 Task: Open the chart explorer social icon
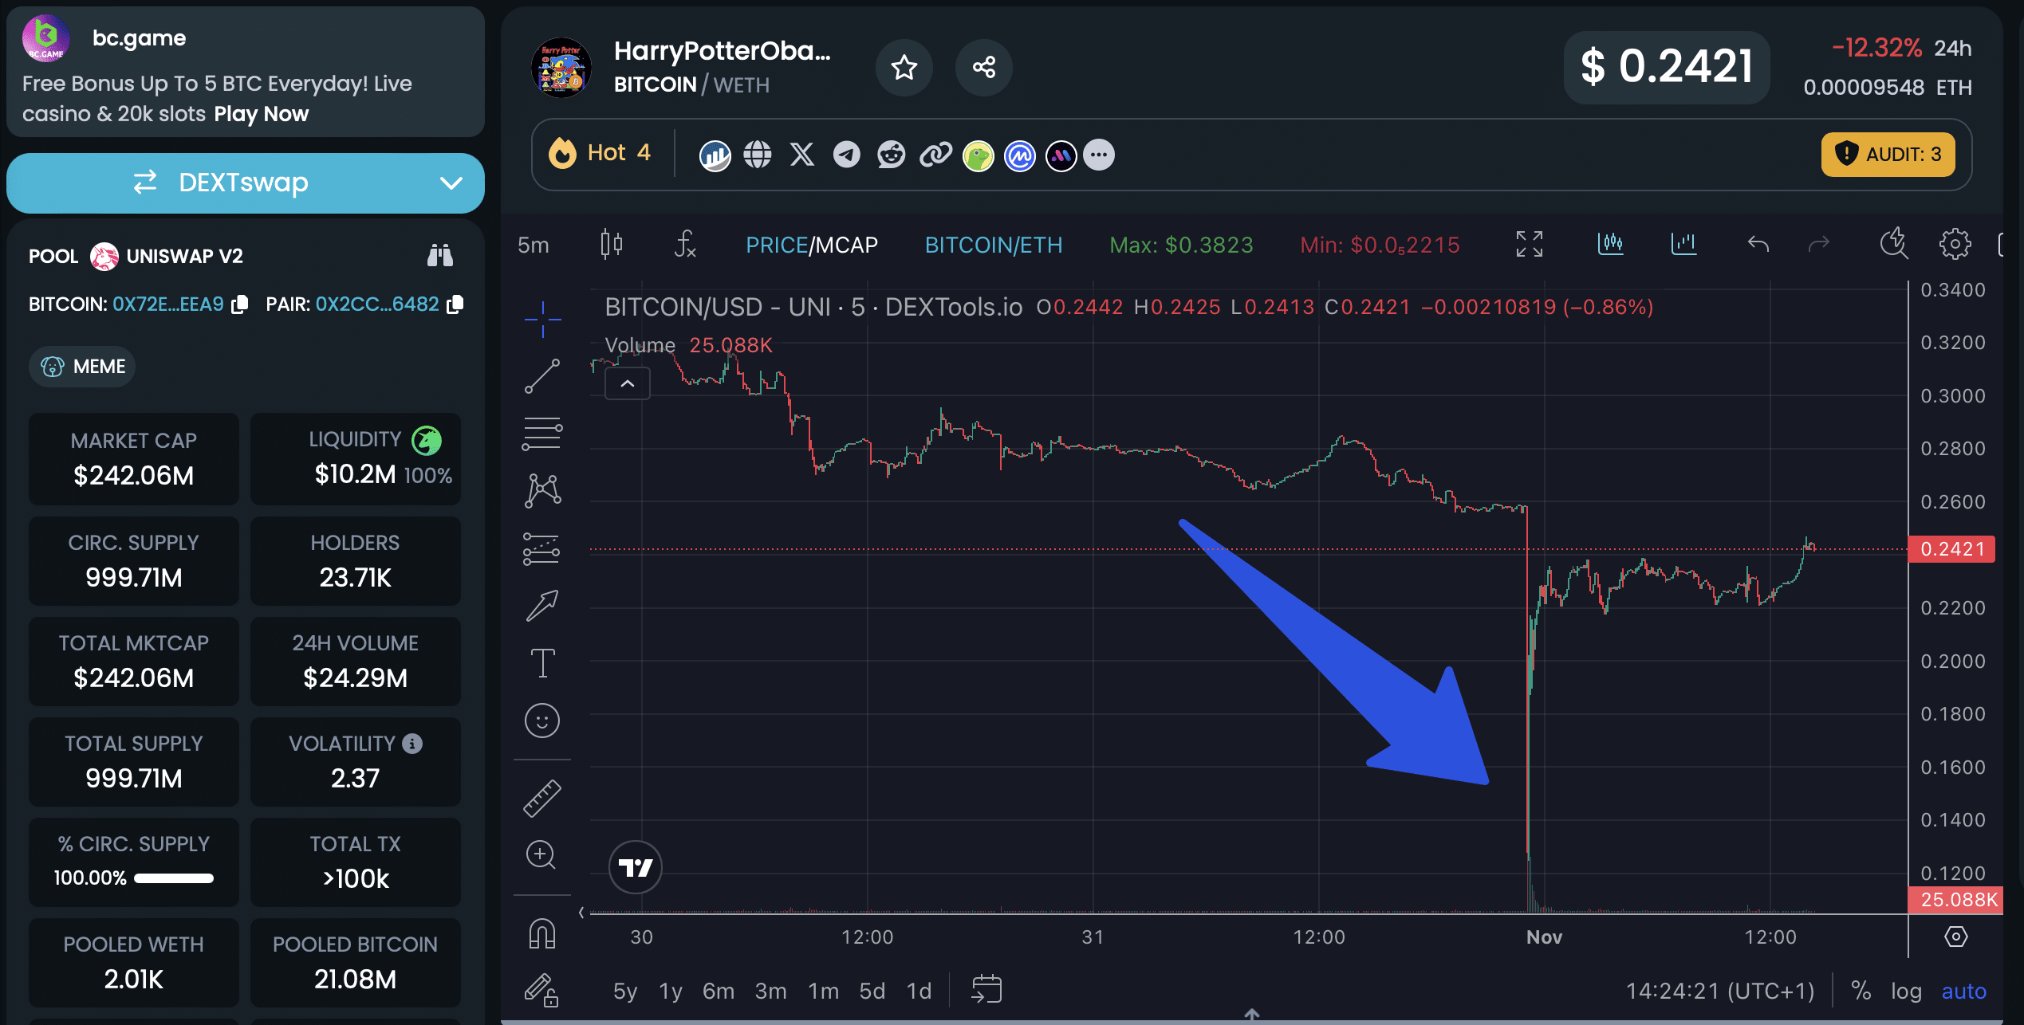715,155
